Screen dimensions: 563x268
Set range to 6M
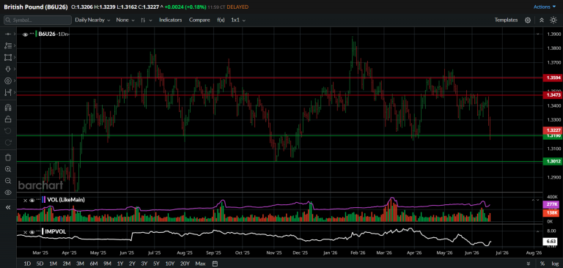click(x=94, y=264)
